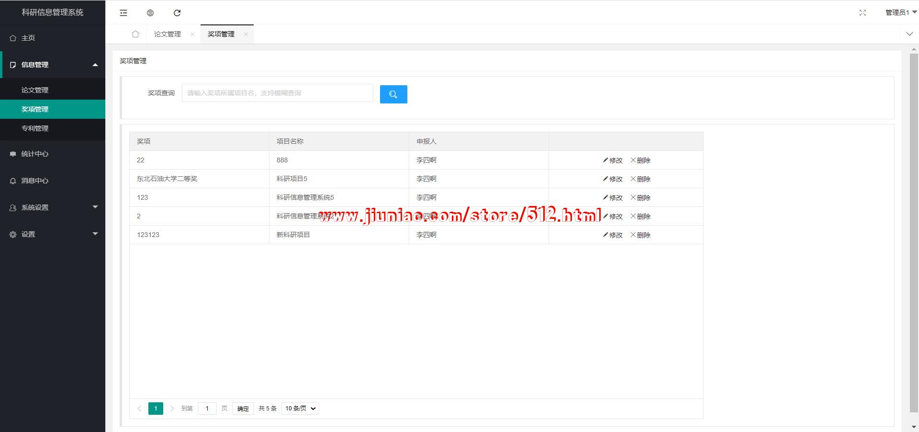This screenshot has height=432, width=919.
Task: Click page 1 in pagination
Action: click(156, 409)
